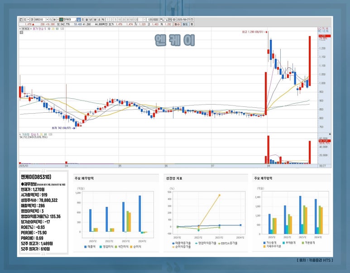Click the stock name field showing 엔케이

(68, 20)
